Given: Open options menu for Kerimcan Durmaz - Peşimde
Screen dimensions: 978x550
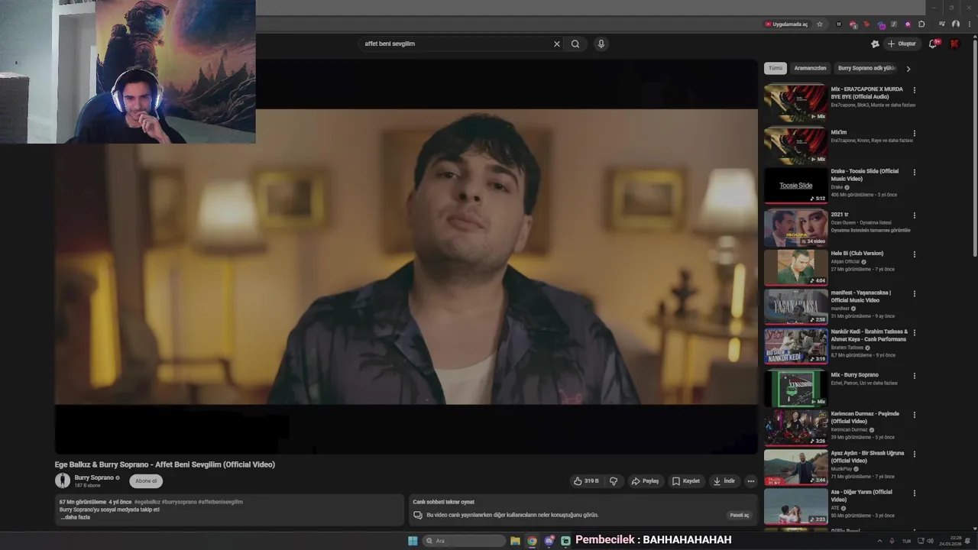Looking at the screenshot, I should [x=915, y=415].
